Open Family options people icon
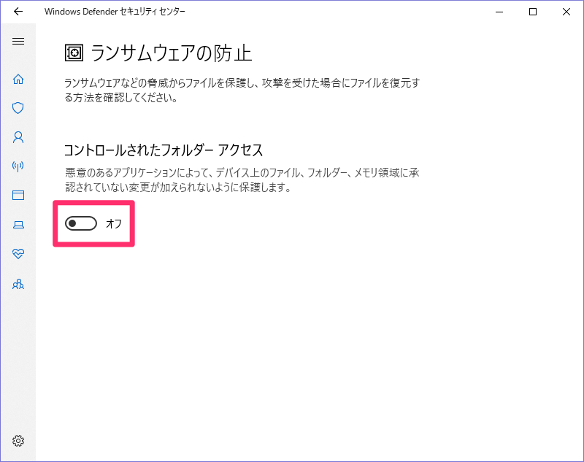The height and width of the screenshot is (462, 584). click(18, 285)
